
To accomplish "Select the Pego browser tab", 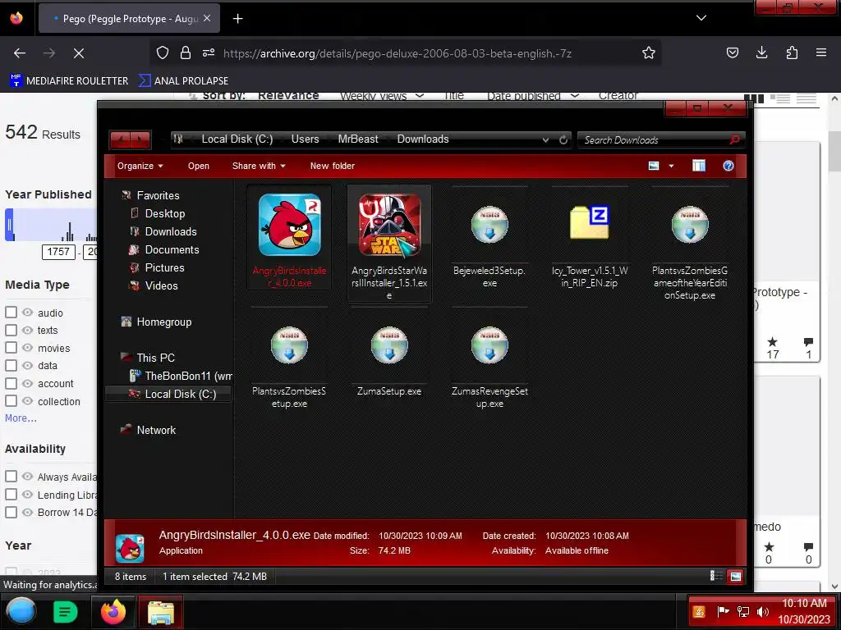I will [x=129, y=19].
